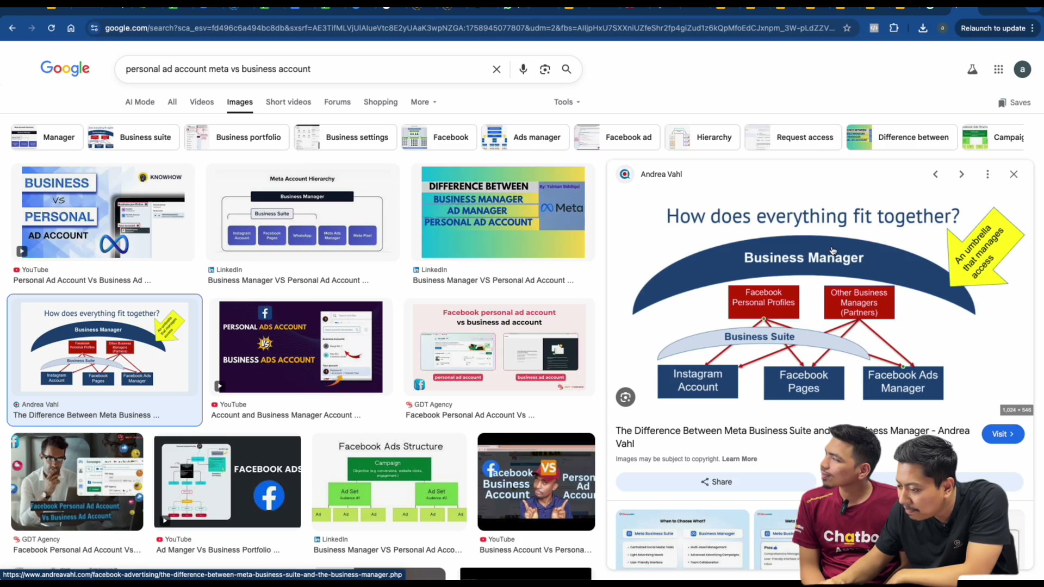This screenshot has width=1044, height=587.
Task: Filter images by Business suite chip
Action: pos(133,137)
